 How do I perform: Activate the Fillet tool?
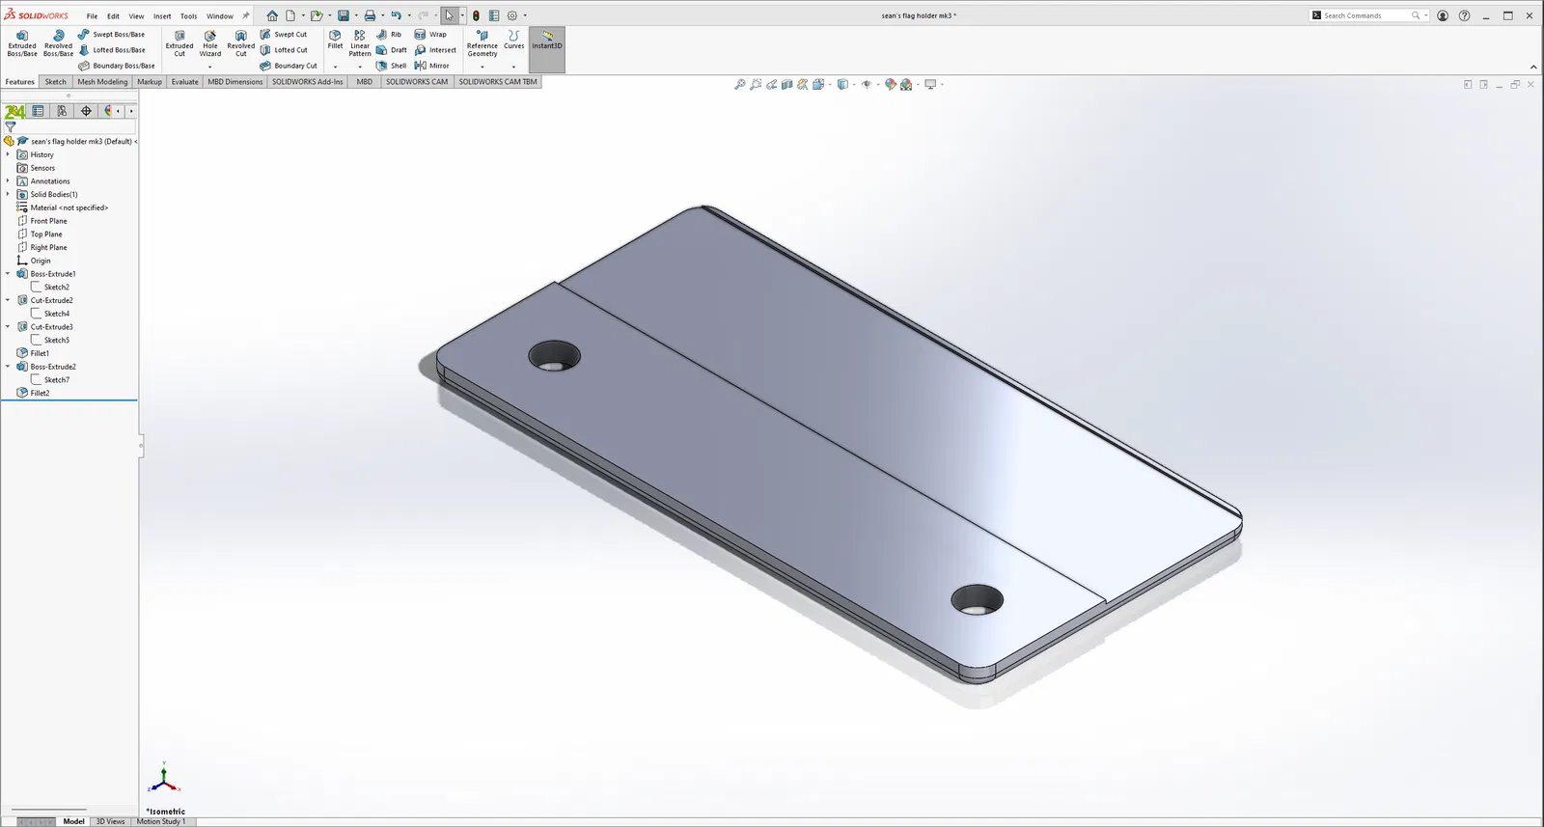tap(335, 40)
